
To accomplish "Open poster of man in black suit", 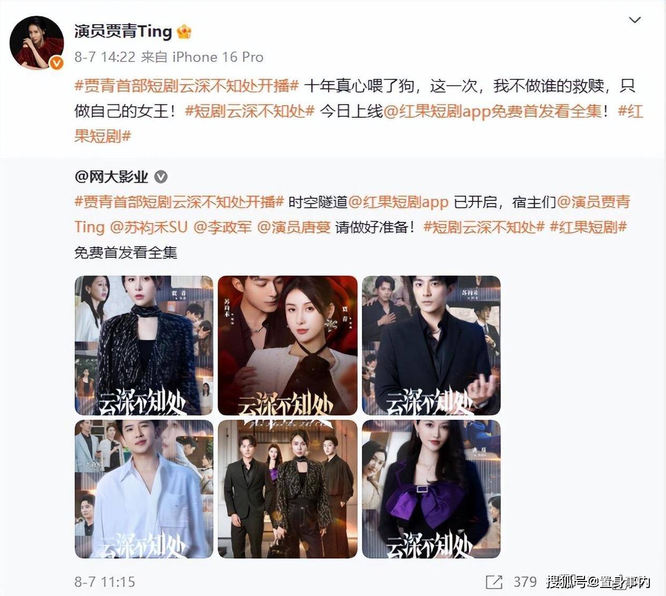I will [x=431, y=345].
